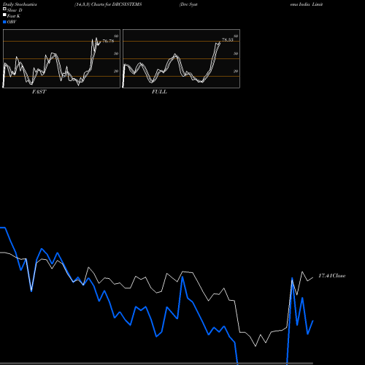Image resolution: width=365 pixels, height=365 pixels.
Task: Click the blue OBV legend swatch
Action: coord(4,22)
